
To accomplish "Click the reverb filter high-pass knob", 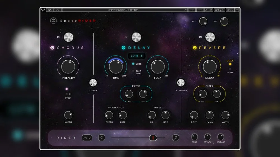I will (202, 94).
